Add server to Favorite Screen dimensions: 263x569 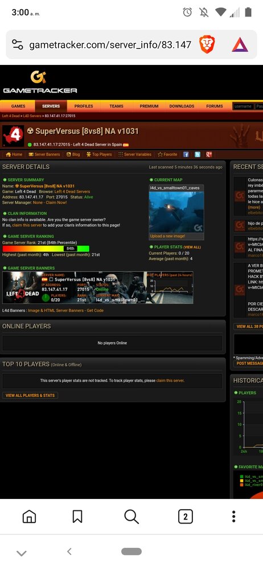click(x=167, y=154)
